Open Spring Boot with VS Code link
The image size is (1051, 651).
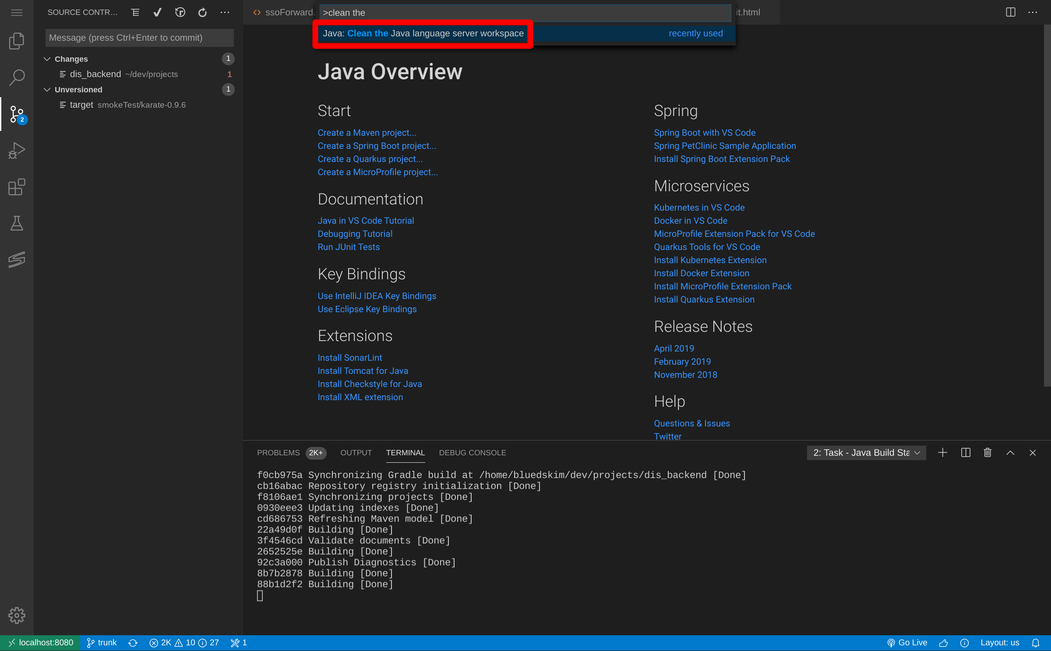pos(705,133)
